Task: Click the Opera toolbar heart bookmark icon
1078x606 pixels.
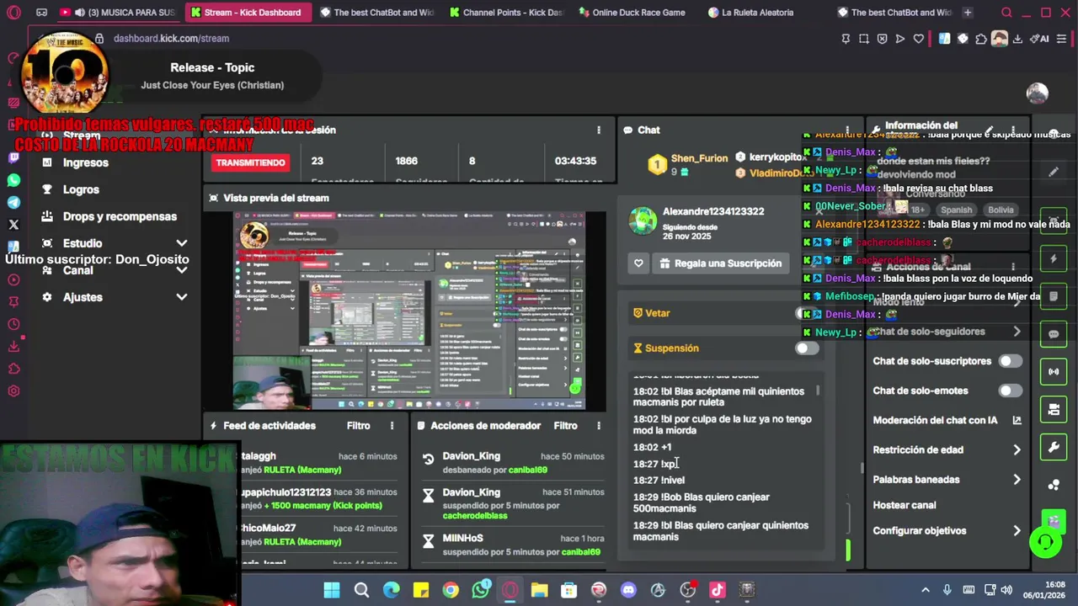Action: (x=918, y=38)
